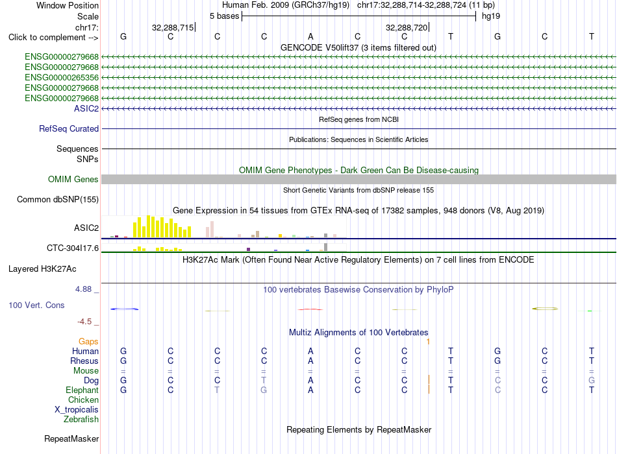Screen dimensions: 617x454
Task: Click base A in the complement sequence row
Action: tap(310, 36)
